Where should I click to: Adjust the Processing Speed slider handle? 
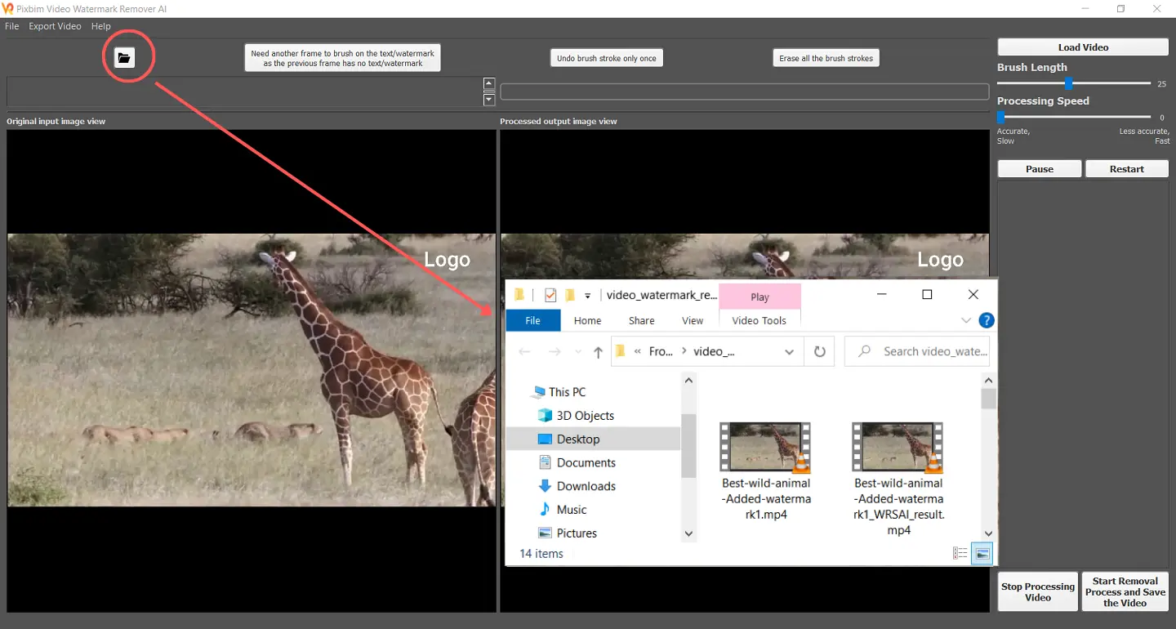1000,117
